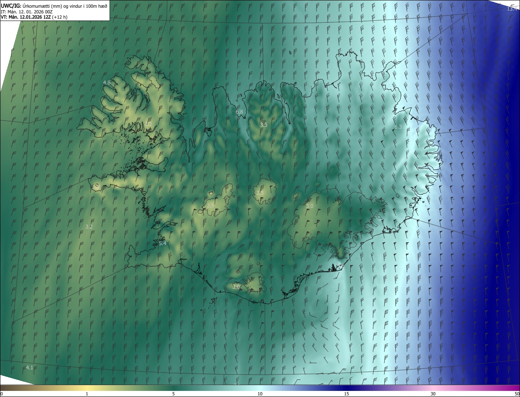Click the 6.3 value in east Iceland
Image resolution: width=520 pixels, height=397 pixels.
click(x=398, y=127)
